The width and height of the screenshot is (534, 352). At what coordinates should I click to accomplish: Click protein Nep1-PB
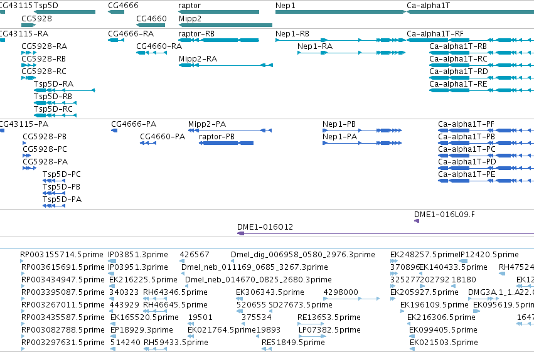click(339, 124)
